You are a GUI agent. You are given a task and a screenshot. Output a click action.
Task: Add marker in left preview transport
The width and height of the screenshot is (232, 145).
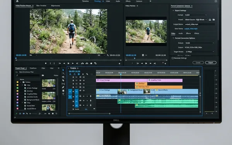[x=46, y=63]
